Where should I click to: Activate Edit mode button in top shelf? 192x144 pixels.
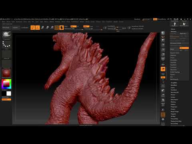pyautogui.click(x=33, y=28)
